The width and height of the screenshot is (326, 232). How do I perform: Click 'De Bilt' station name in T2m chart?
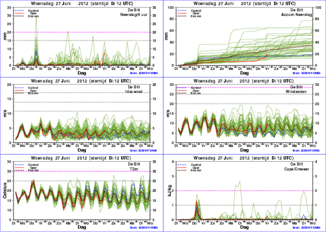[134, 164]
